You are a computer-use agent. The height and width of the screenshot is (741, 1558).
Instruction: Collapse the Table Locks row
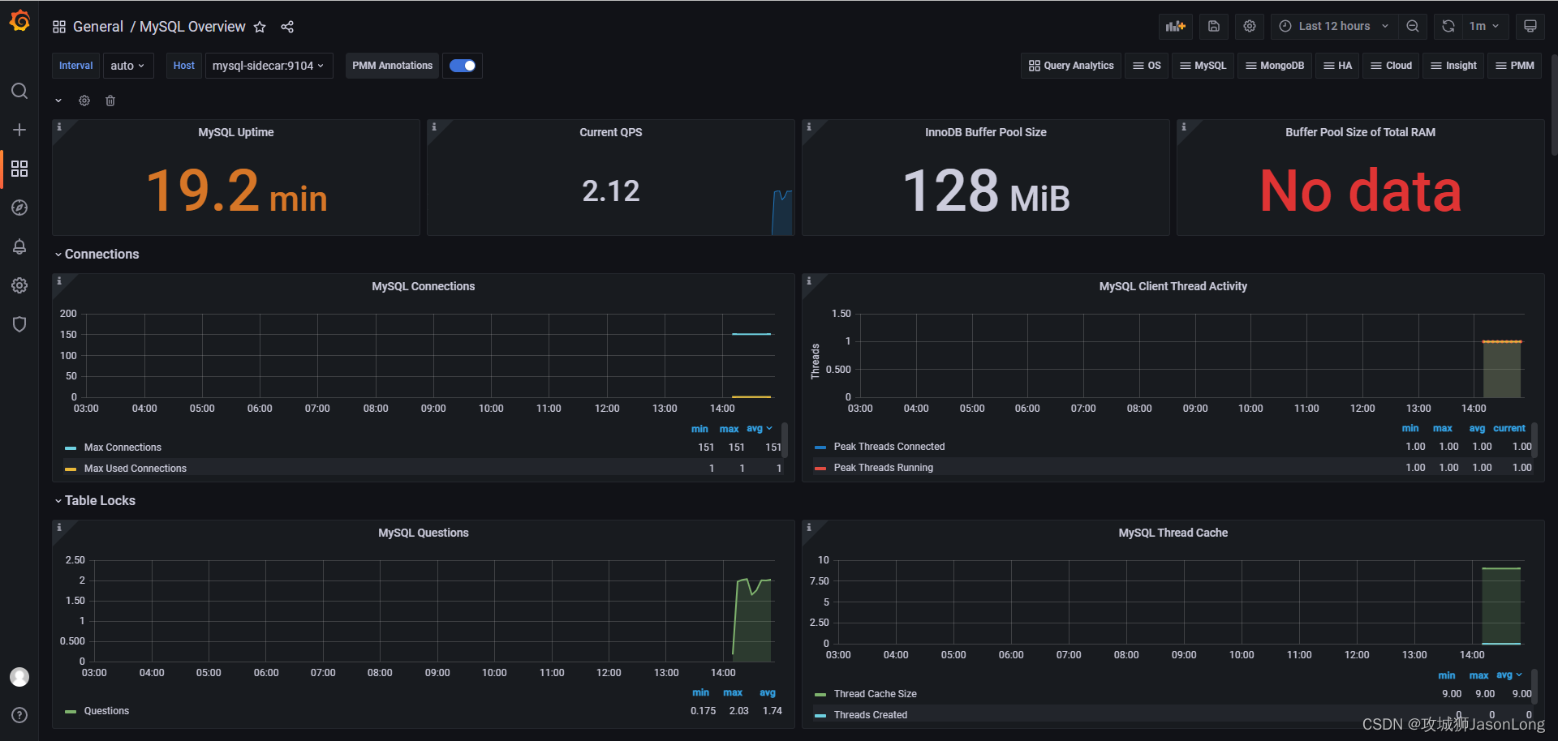(x=95, y=501)
